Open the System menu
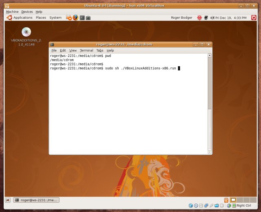This screenshot has height=212, width=261. point(55,17)
